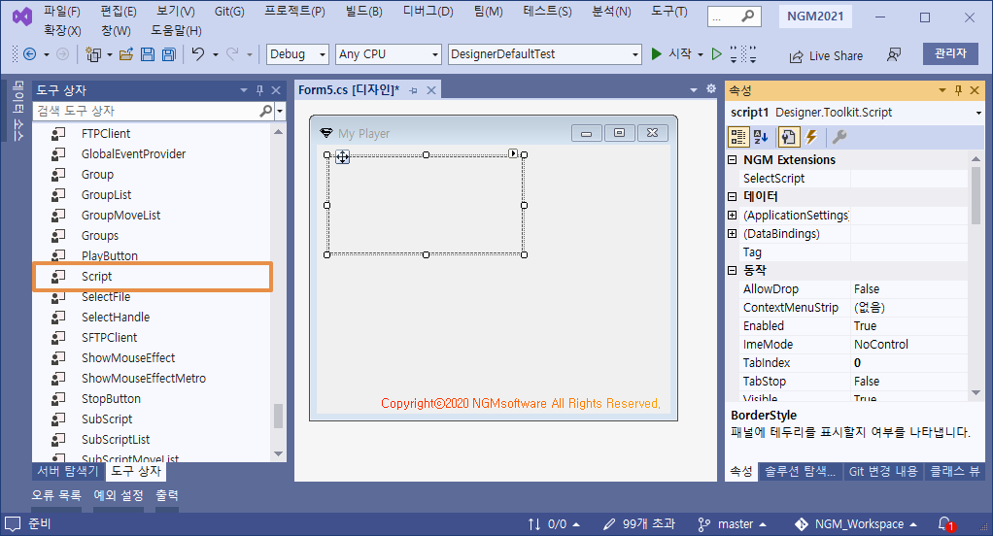The image size is (993, 536).
Task: Switch to the Git 변경 내용 tab
Action: click(883, 471)
